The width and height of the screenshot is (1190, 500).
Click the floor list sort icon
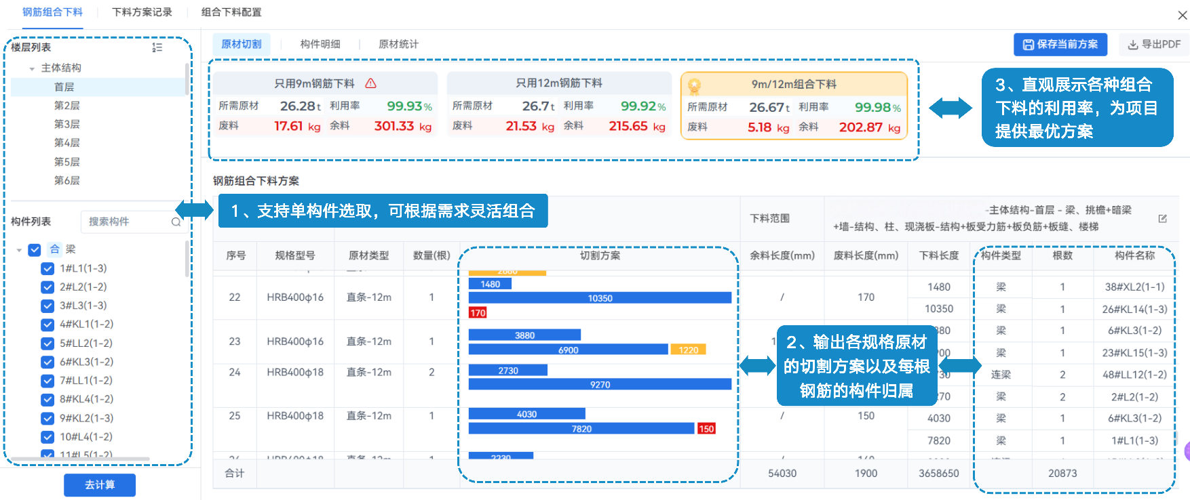pos(157,47)
